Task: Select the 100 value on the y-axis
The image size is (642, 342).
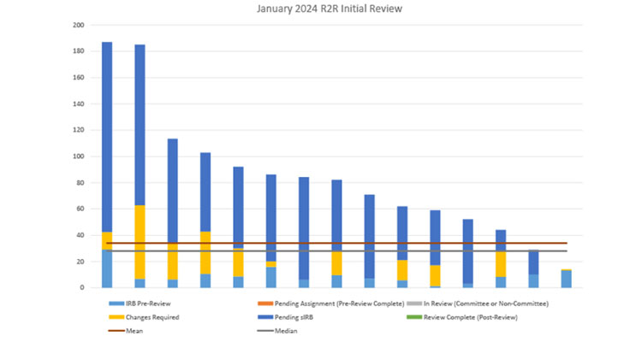Action: tap(79, 156)
